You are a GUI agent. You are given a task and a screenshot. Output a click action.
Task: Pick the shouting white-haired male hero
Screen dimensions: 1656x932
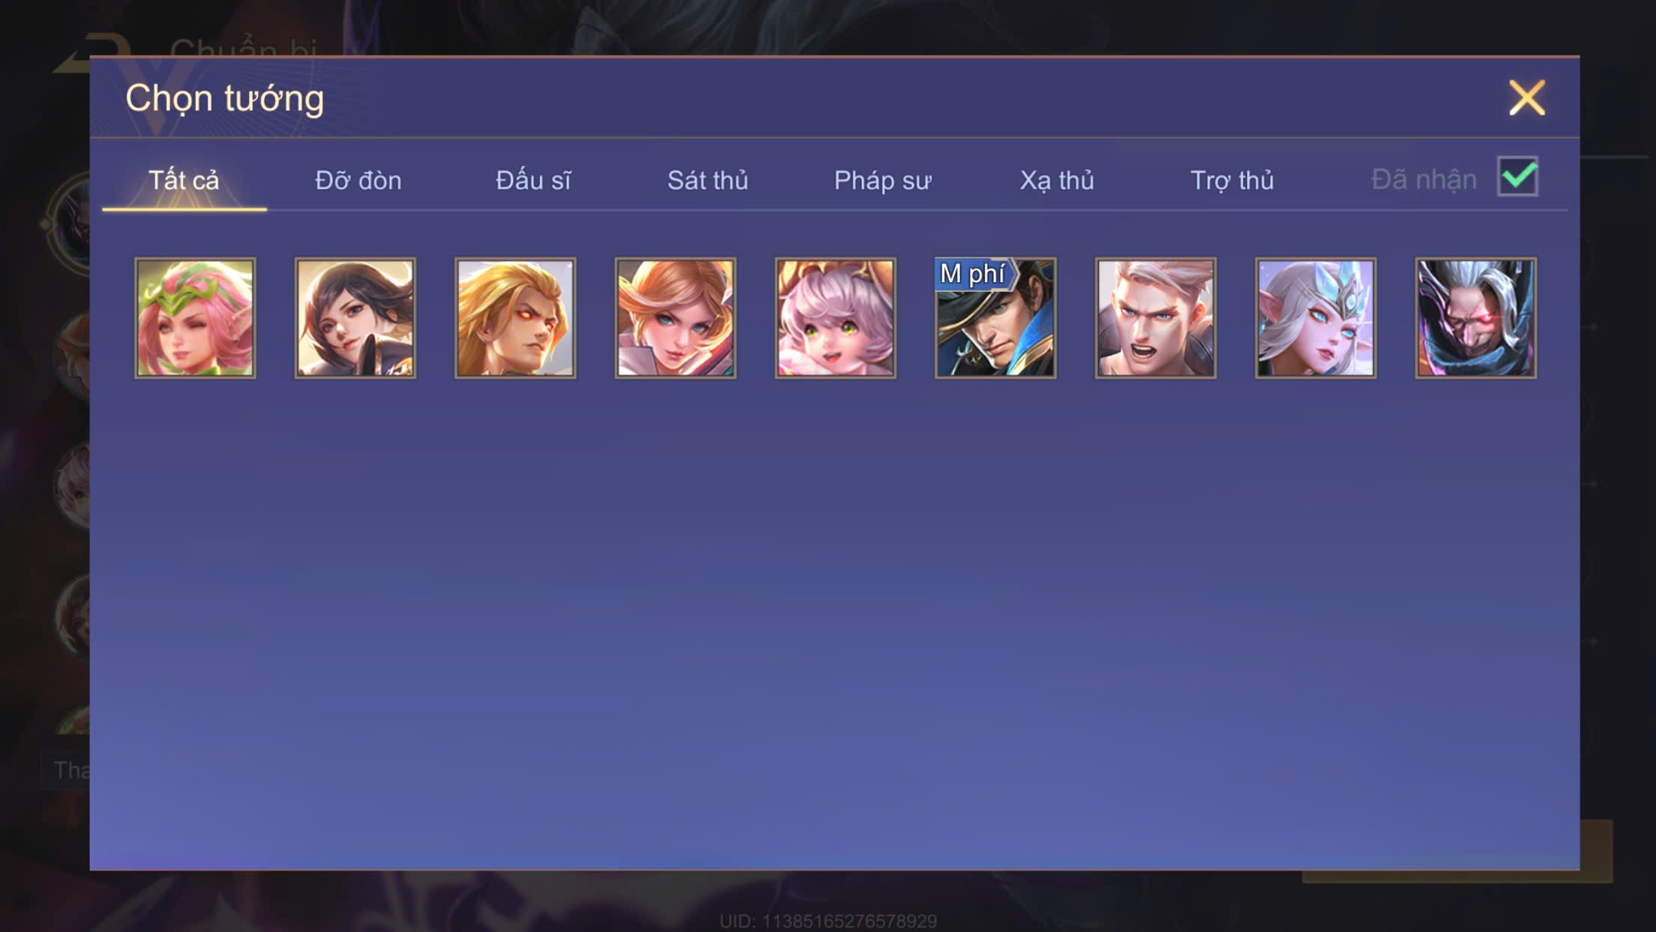coord(1156,317)
